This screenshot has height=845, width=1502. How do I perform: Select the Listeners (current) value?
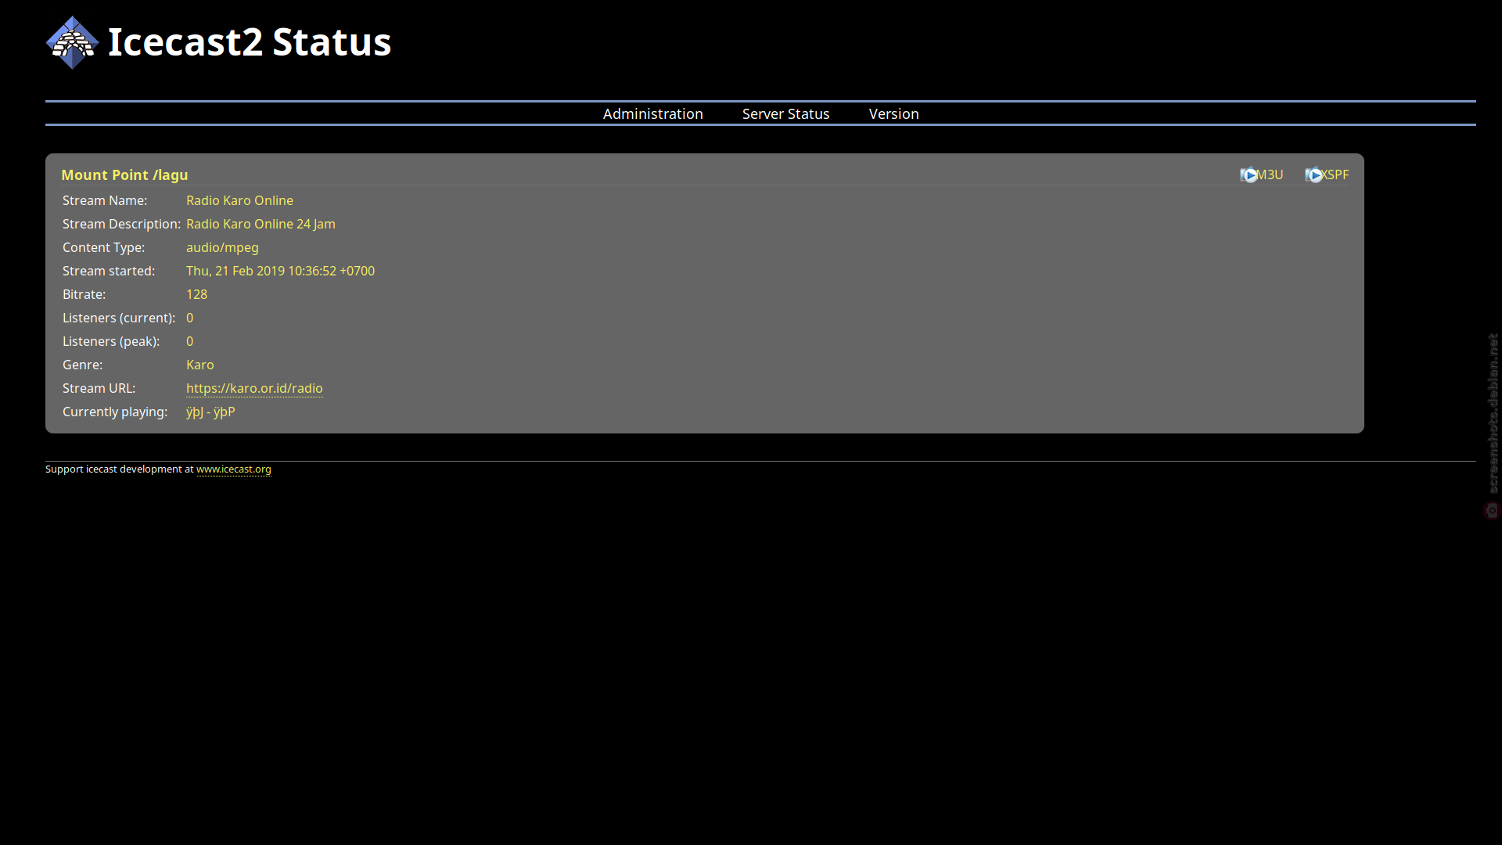coord(189,318)
